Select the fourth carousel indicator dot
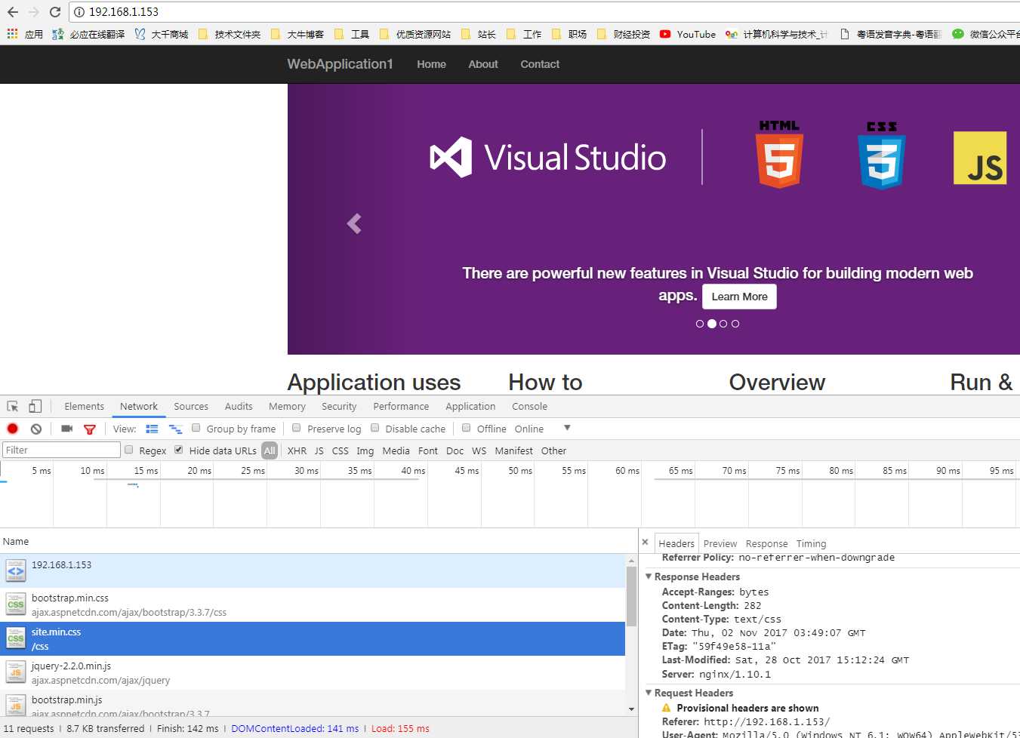Image resolution: width=1020 pixels, height=738 pixels. [x=735, y=324]
